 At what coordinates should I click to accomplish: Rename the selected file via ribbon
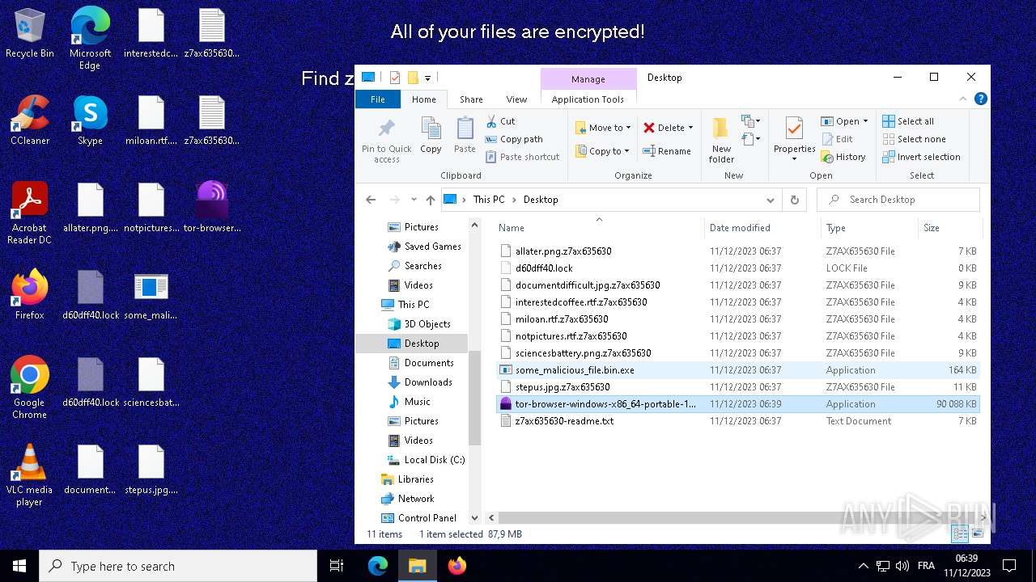tap(667, 151)
